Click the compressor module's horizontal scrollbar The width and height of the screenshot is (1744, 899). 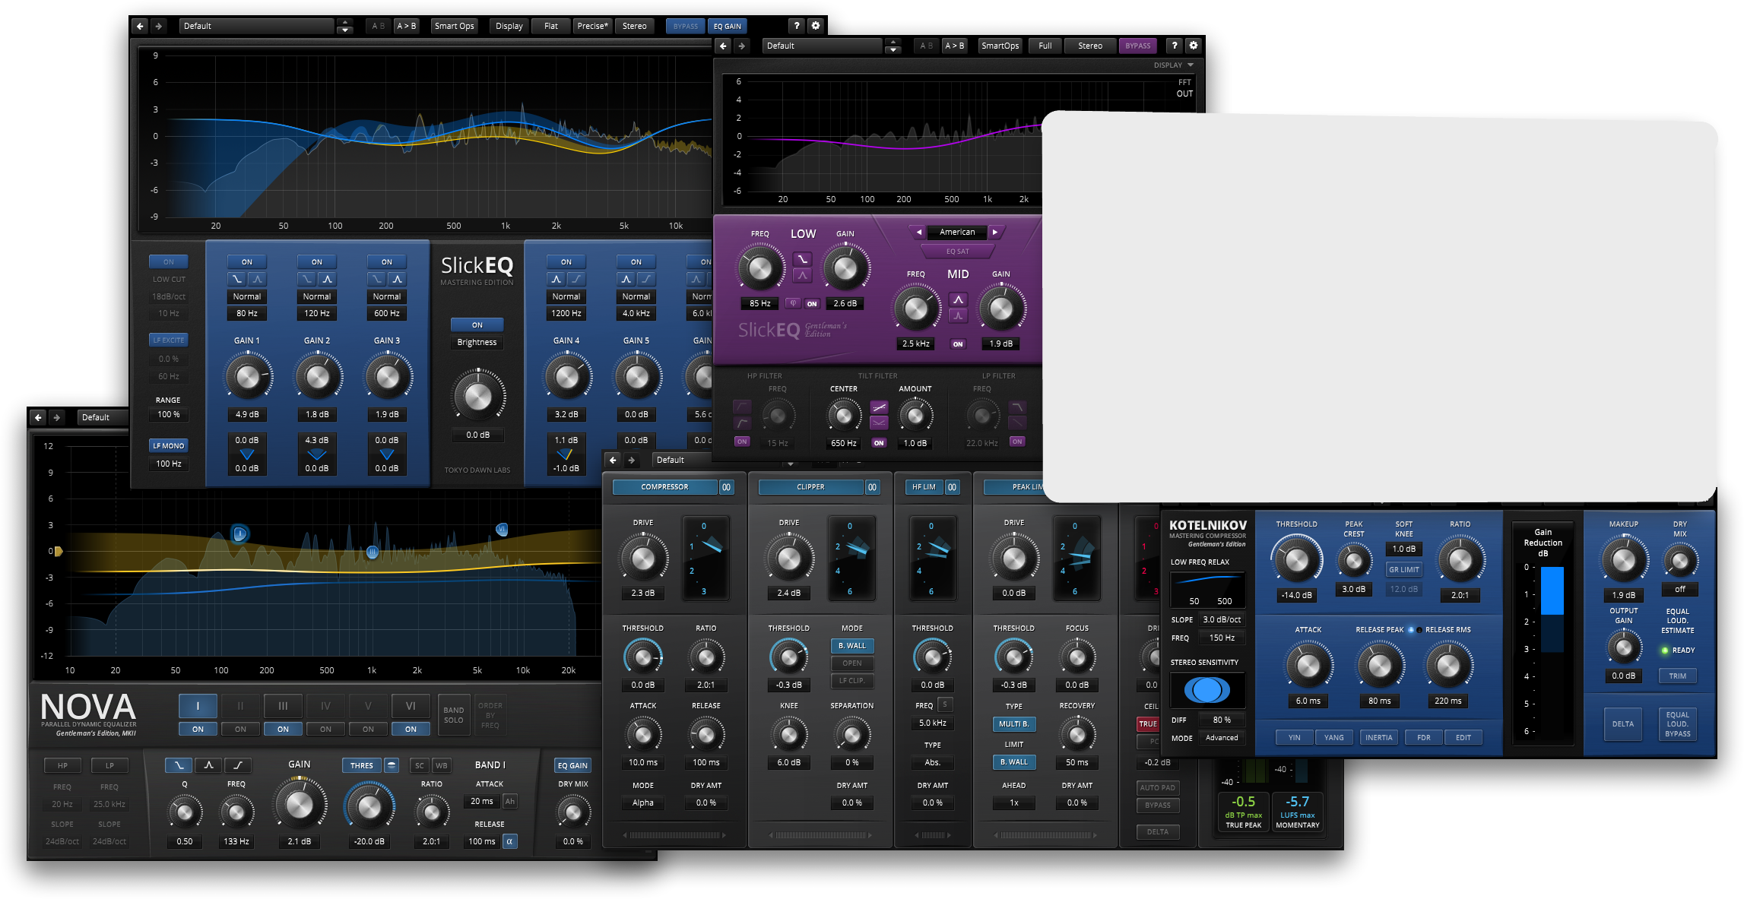tap(674, 835)
